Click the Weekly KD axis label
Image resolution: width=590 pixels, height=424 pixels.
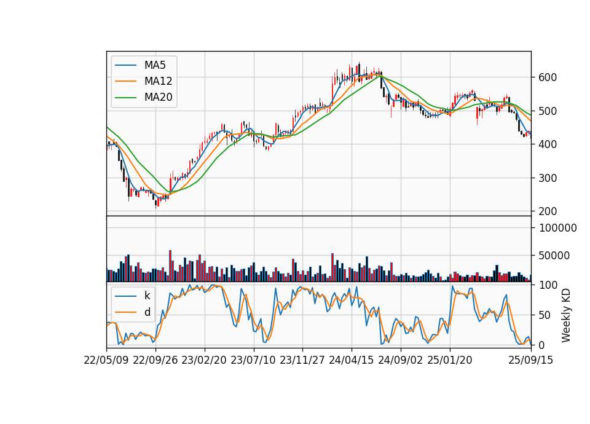566,316
